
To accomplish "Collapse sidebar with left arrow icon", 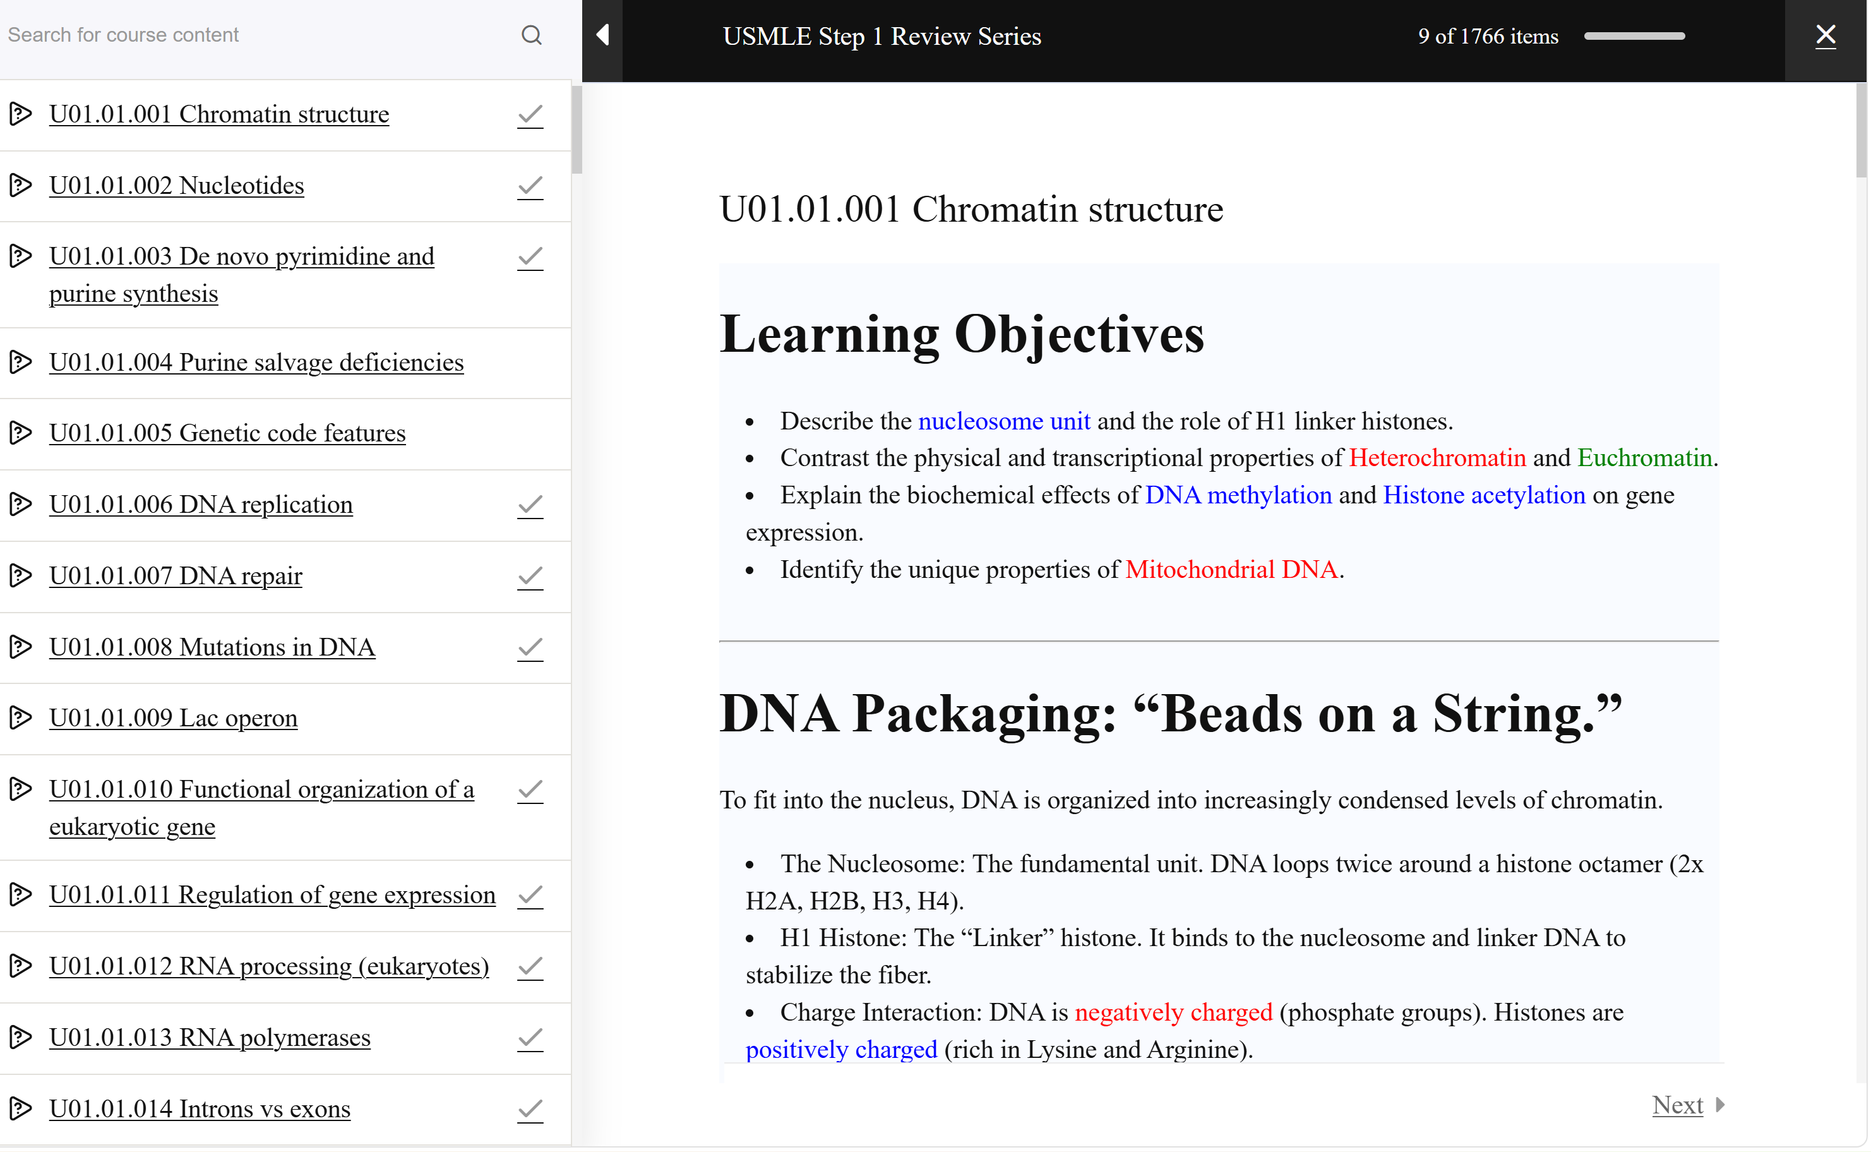I will point(603,35).
